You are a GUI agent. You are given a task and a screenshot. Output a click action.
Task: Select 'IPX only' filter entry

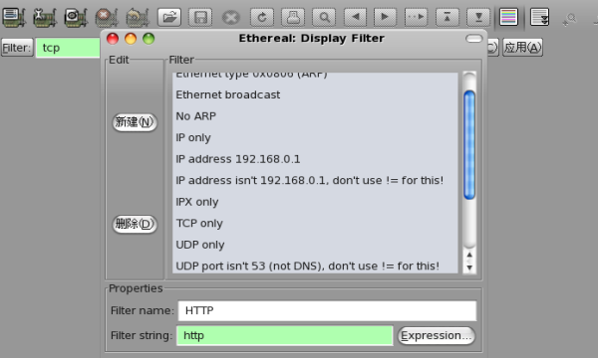(x=315, y=202)
